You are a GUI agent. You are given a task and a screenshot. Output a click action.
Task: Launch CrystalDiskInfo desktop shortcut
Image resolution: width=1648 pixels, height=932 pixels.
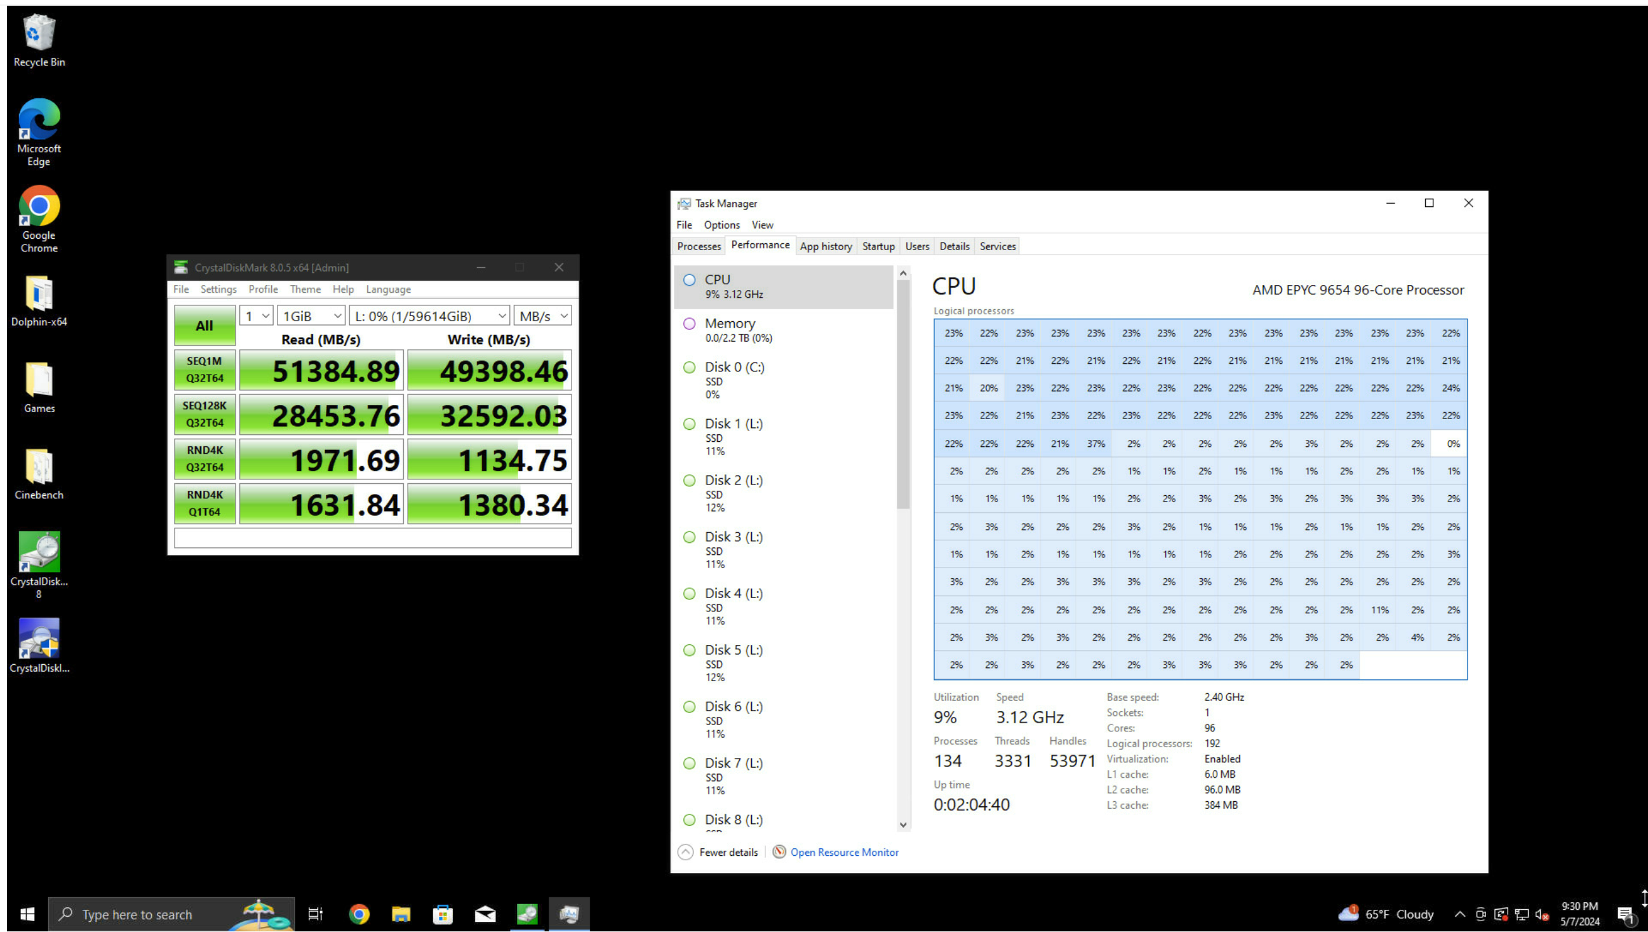point(39,645)
